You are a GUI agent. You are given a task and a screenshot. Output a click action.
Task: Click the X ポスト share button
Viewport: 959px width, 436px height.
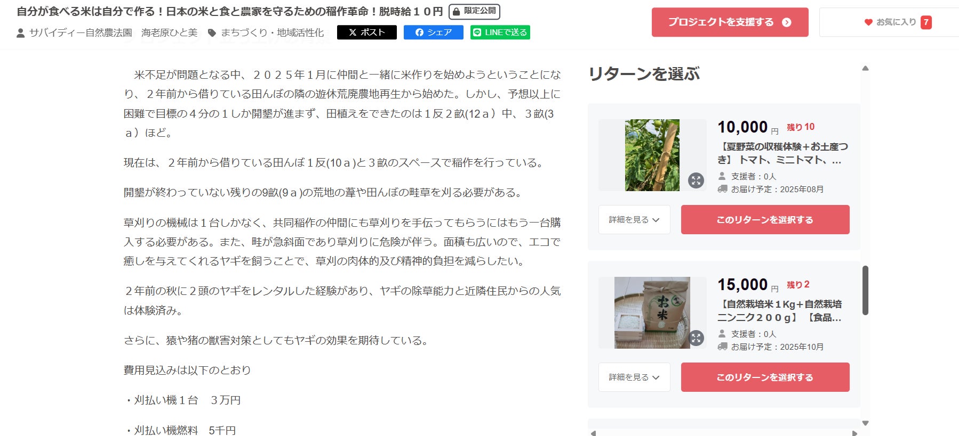pyautogui.click(x=367, y=32)
